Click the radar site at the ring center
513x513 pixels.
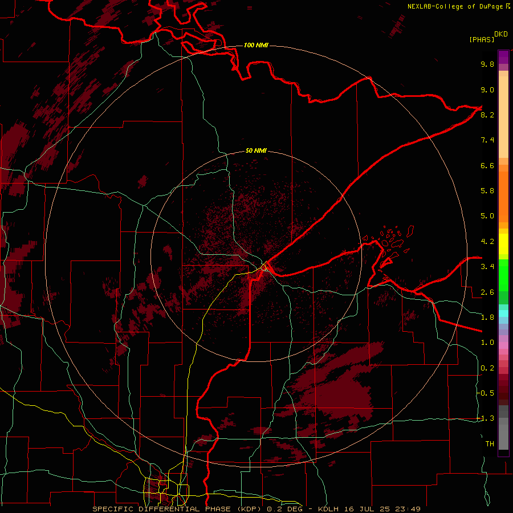pyautogui.click(x=264, y=268)
